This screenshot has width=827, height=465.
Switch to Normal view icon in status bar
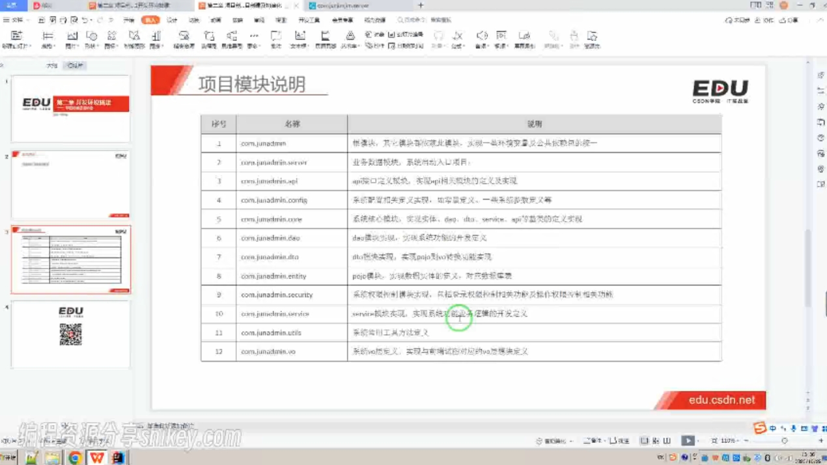(x=644, y=441)
